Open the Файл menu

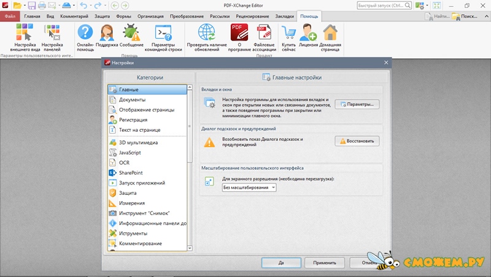(10, 17)
